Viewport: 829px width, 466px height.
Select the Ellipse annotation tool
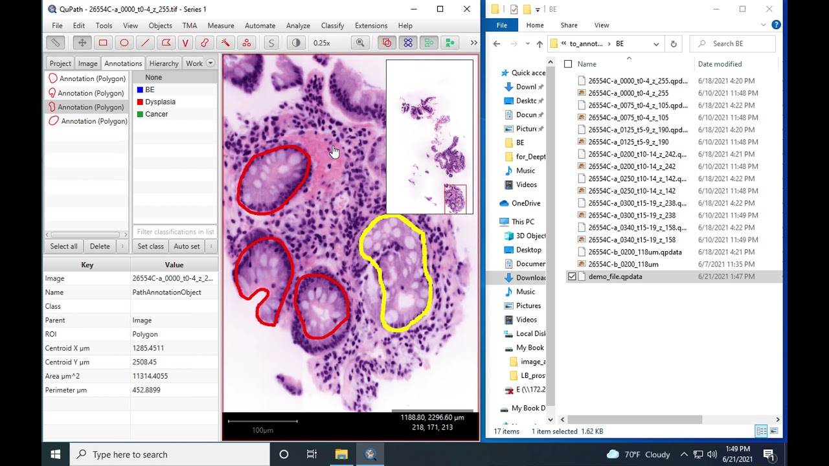pyautogui.click(x=124, y=43)
